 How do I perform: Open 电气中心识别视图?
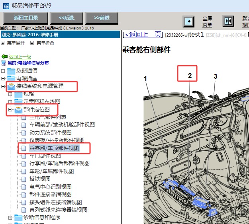[x=50, y=187]
